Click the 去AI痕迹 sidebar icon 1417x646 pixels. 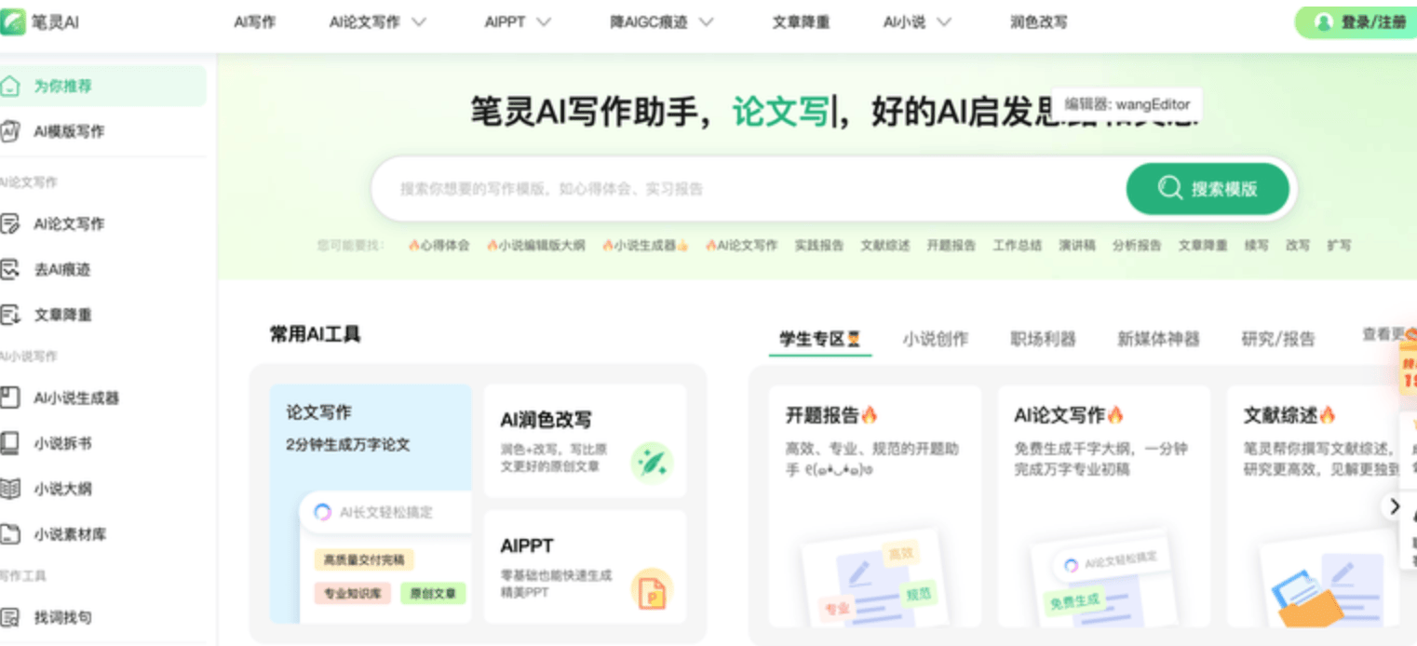click(x=10, y=270)
